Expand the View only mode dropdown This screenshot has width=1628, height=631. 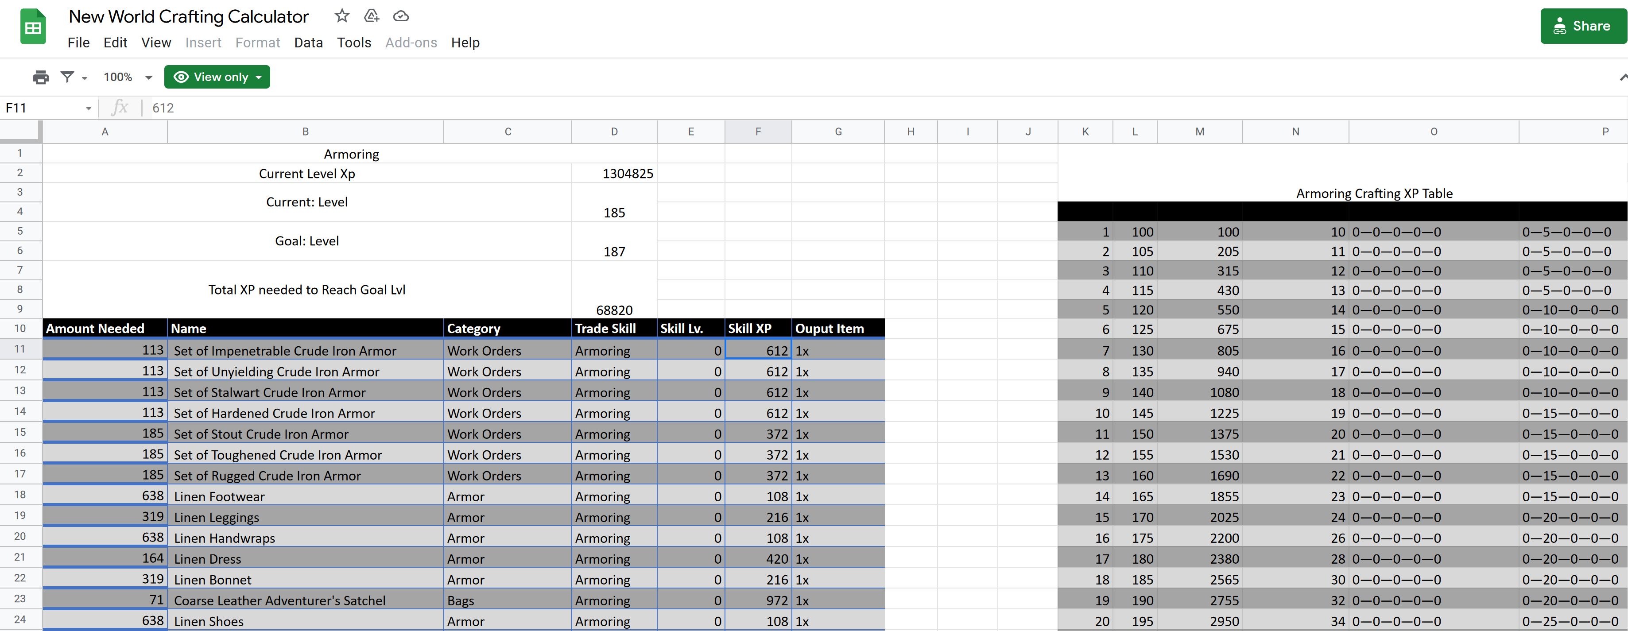(217, 77)
